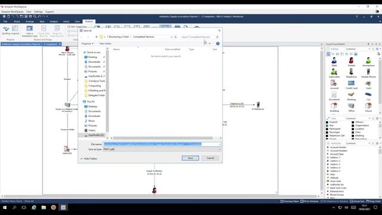Select the House entity icon
Image resolution: width=382 pixels, height=215 pixels.
368,107
